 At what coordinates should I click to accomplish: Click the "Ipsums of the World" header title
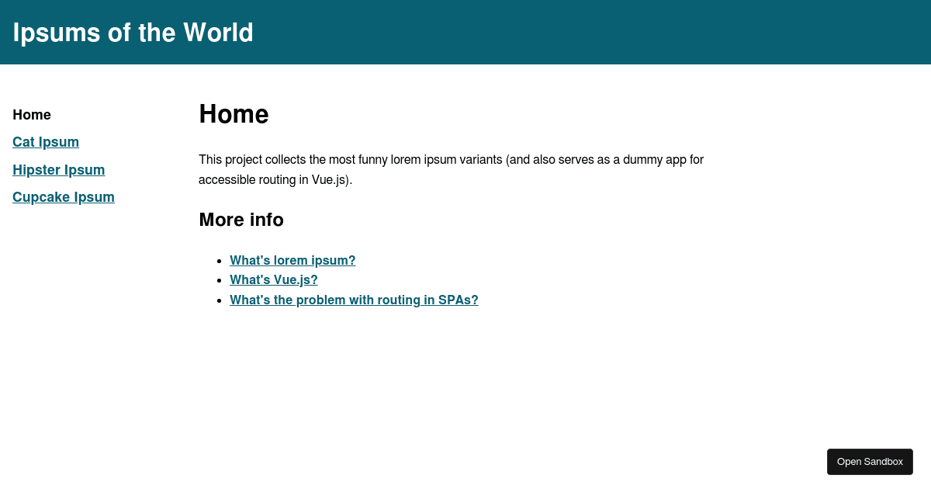click(x=133, y=33)
